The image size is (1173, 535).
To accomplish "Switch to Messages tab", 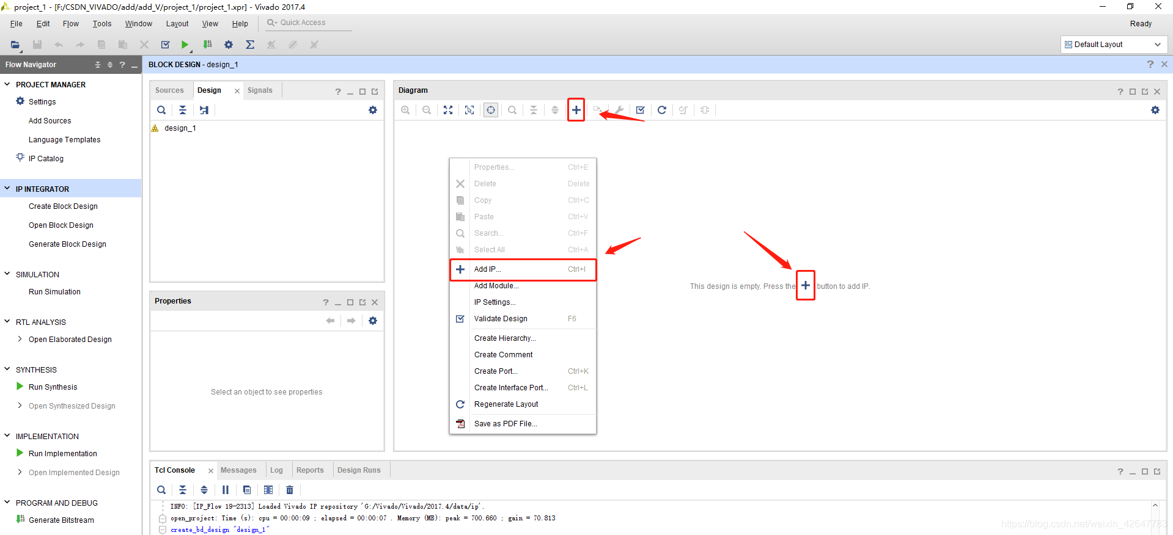I will tap(238, 470).
